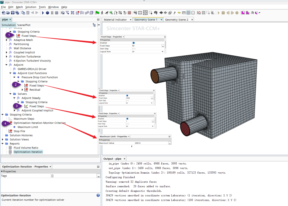Collapse the Adjoint solver node
The width and height of the screenshot is (288, 206).
[x=7, y=65]
